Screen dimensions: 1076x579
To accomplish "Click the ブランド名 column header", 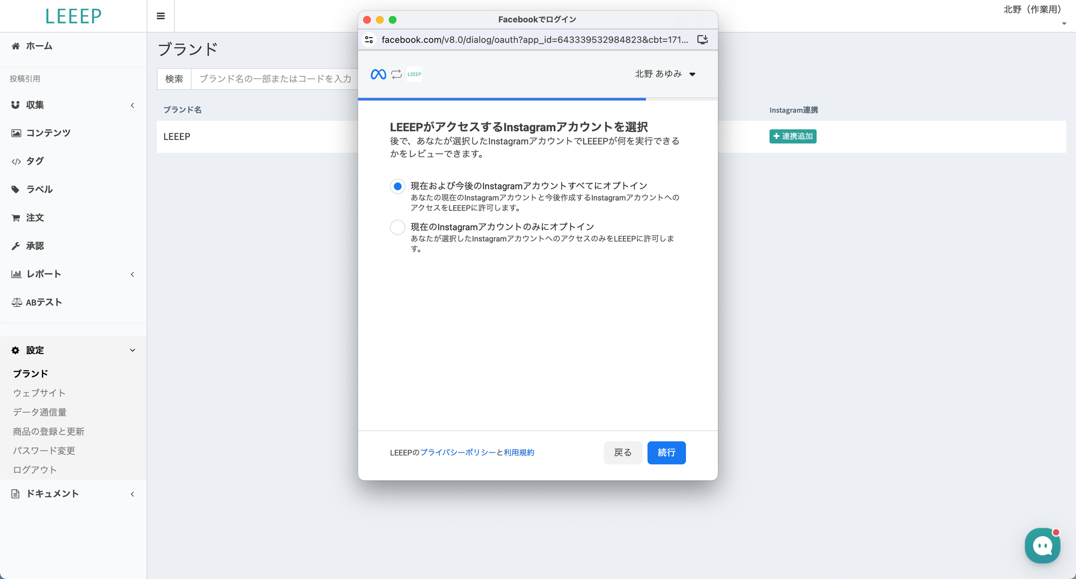I will tap(182, 110).
